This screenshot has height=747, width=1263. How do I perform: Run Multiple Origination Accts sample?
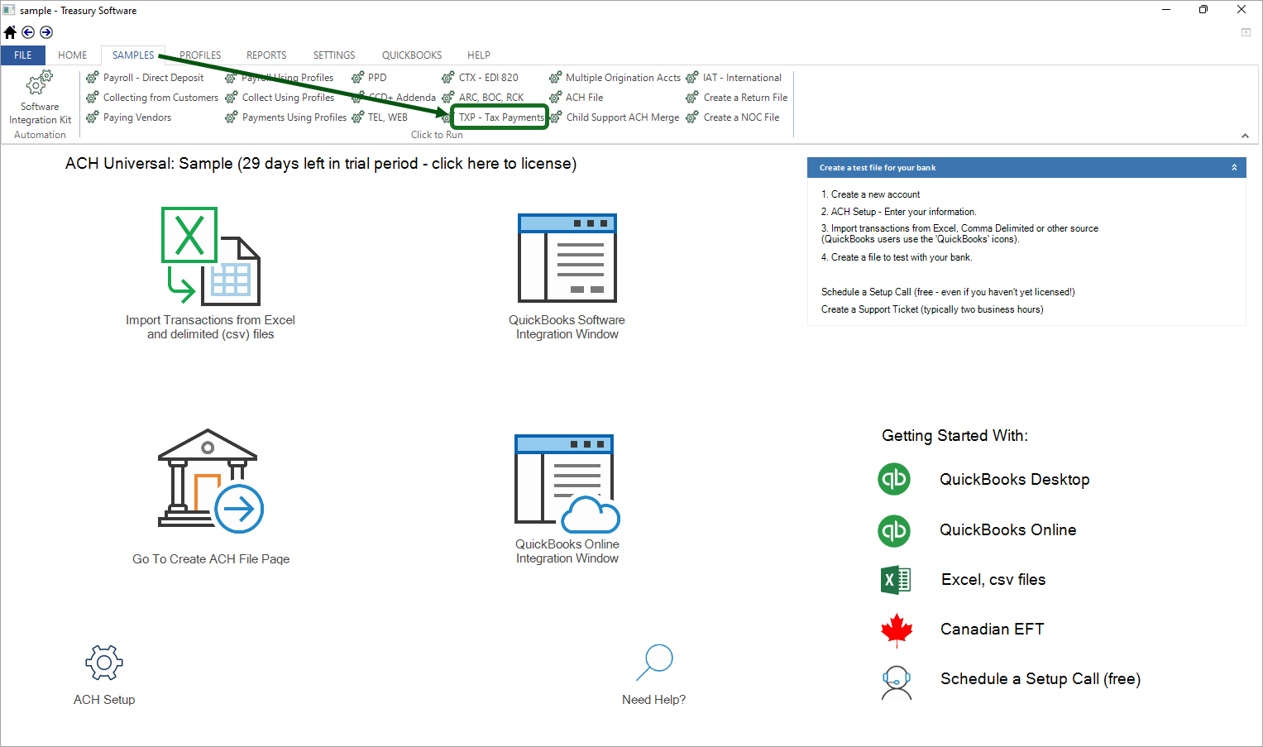pos(615,78)
